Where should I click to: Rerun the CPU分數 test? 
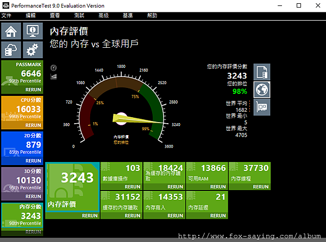pos(33,125)
